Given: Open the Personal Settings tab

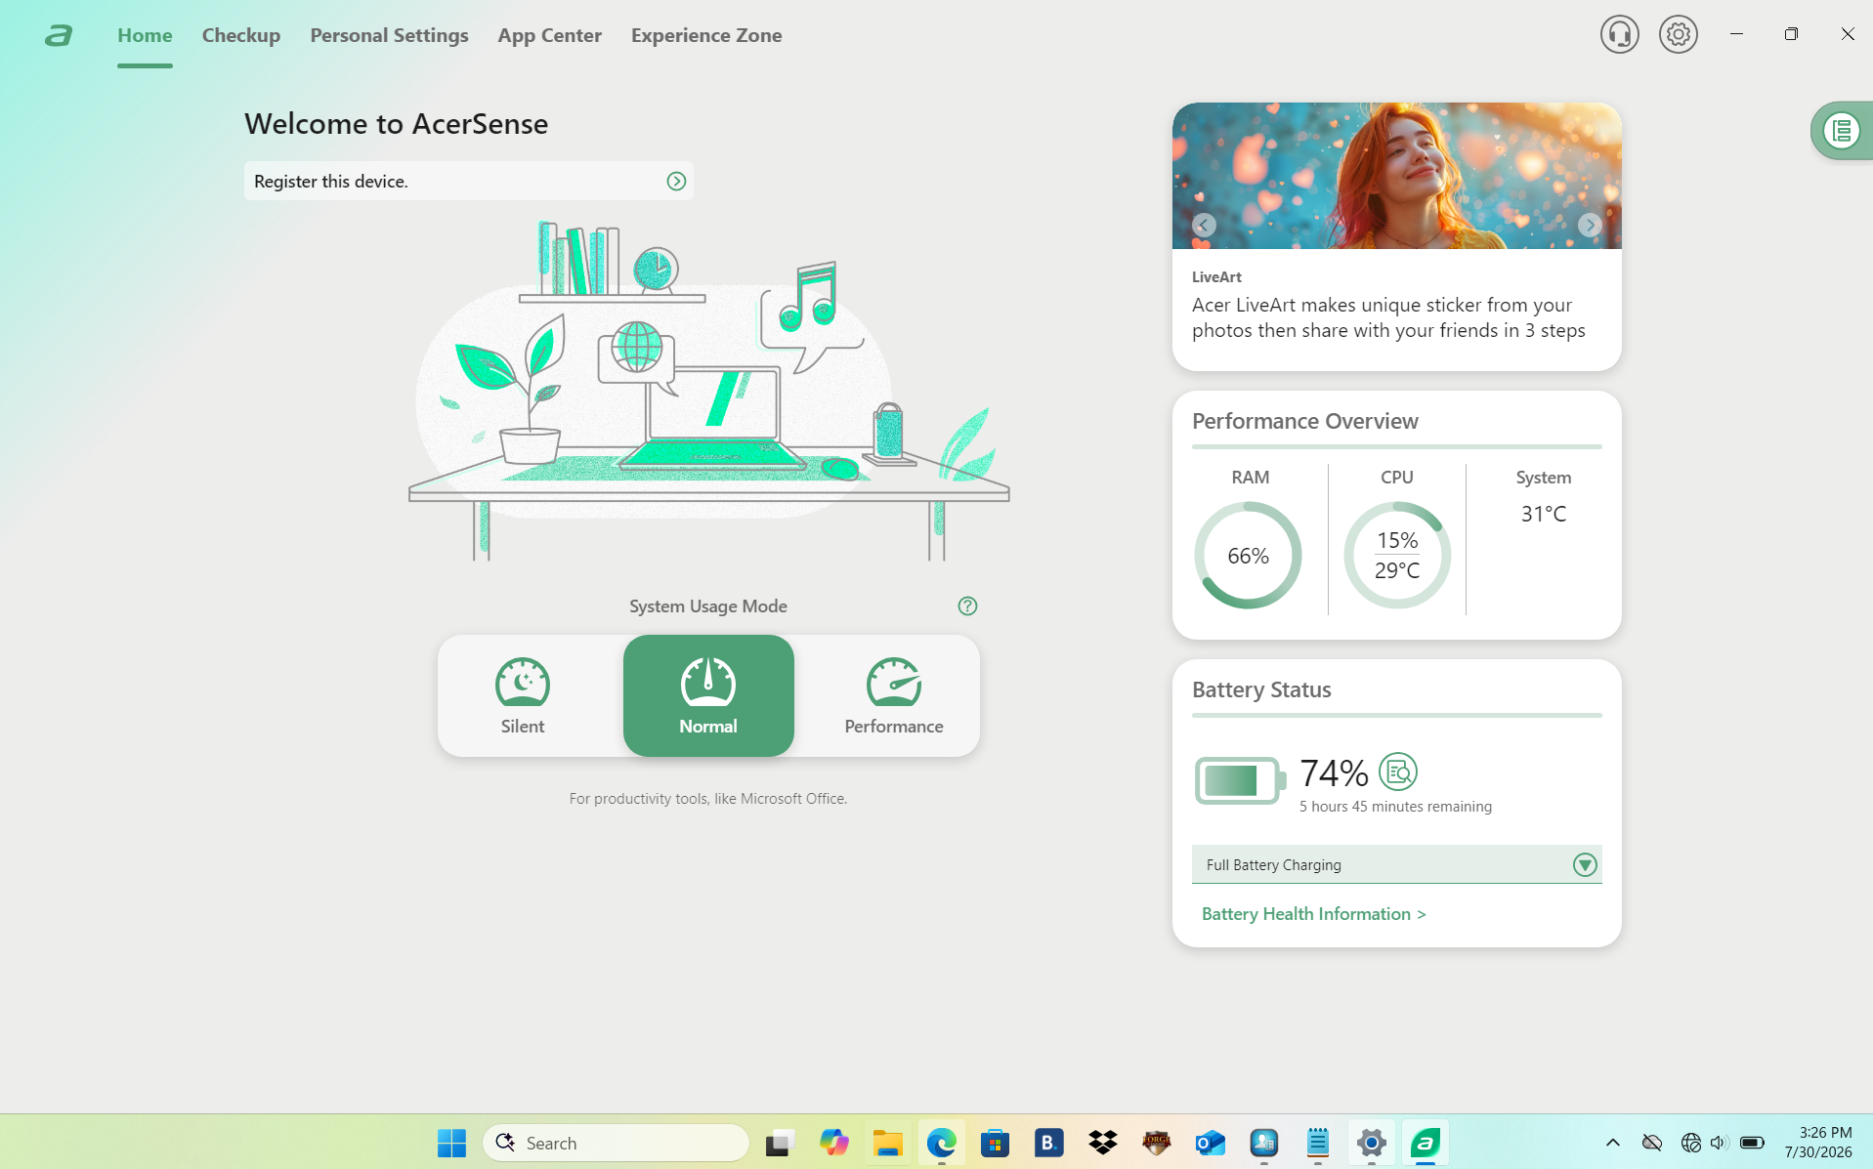Looking at the screenshot, I should pos(389,35).
